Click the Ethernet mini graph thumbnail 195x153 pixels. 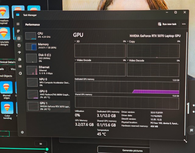coord(32,70)
